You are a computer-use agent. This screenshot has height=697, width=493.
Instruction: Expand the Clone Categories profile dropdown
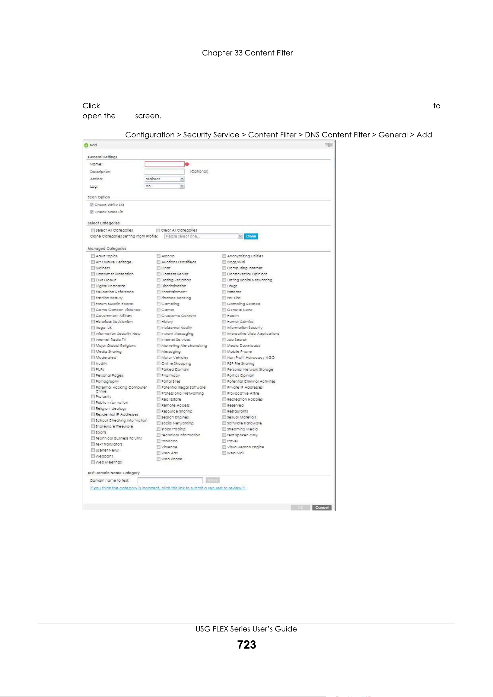tap(203, 236)
